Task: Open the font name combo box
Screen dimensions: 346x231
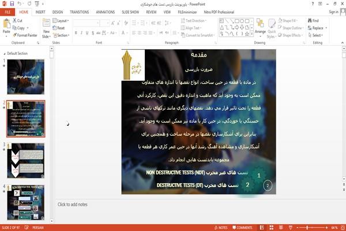Action: [86, 23]
